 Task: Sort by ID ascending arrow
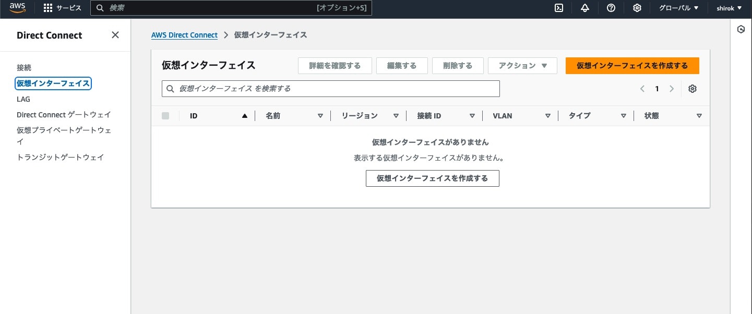tap(244, 116)
